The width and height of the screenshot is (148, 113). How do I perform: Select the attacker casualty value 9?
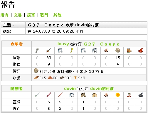pos(49,64)
